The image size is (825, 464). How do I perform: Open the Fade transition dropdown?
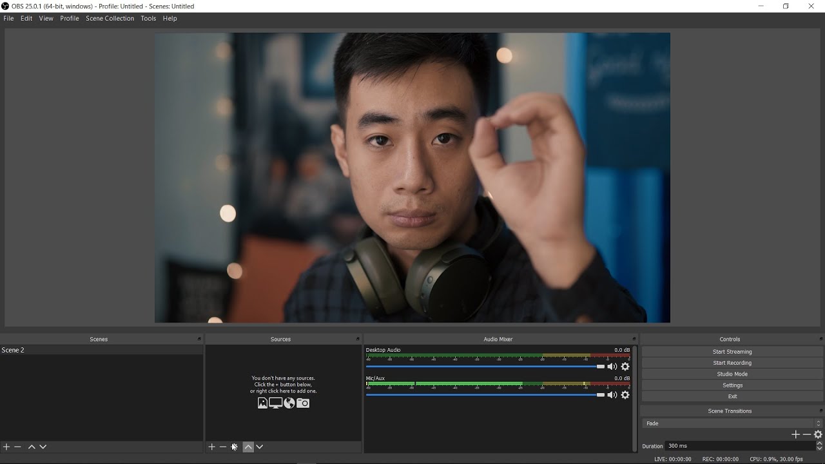[733, 423]
